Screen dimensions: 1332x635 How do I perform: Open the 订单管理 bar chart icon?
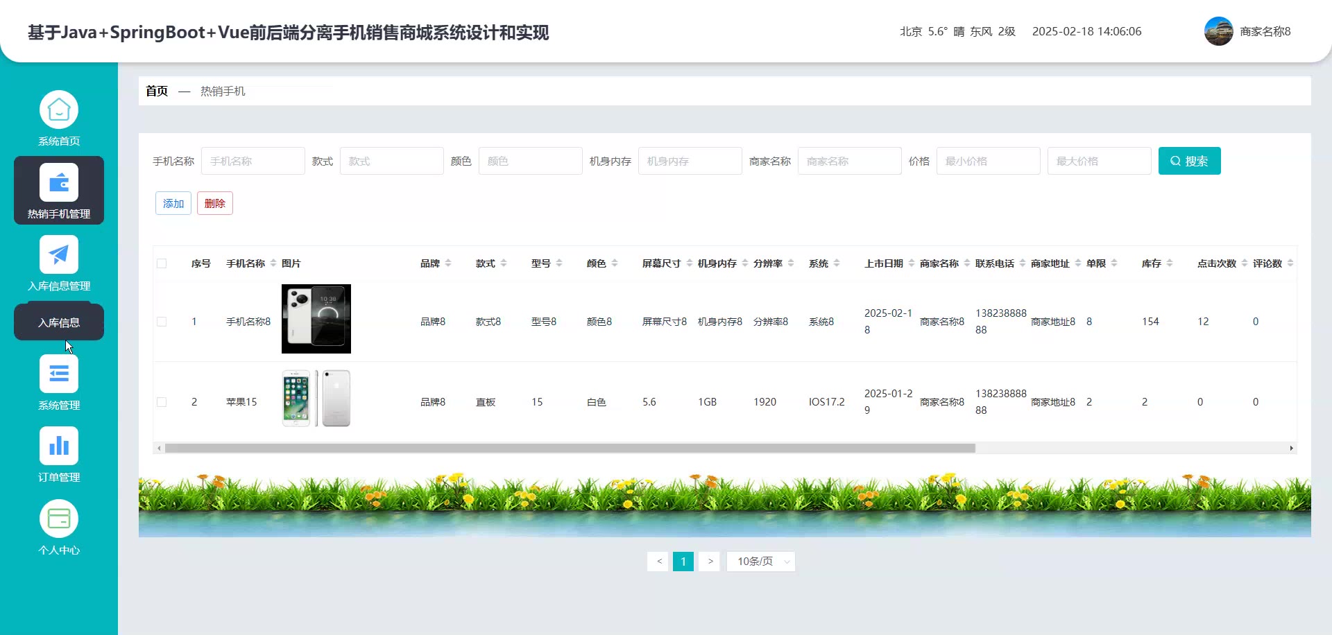tap(59, 446)
